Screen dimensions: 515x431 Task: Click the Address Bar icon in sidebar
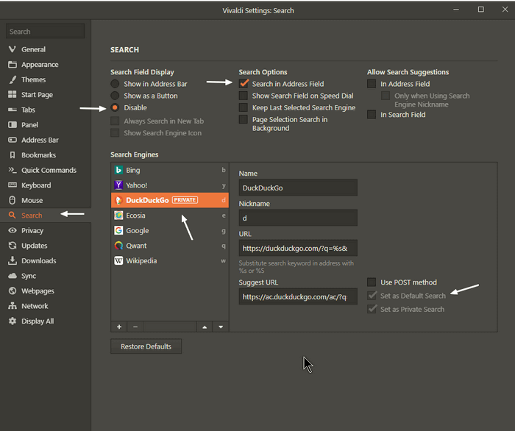coord(13,140)
